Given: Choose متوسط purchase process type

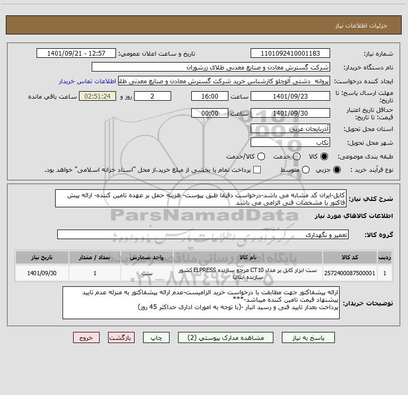Looking at the screenshot, I should [x=306, y=170].
